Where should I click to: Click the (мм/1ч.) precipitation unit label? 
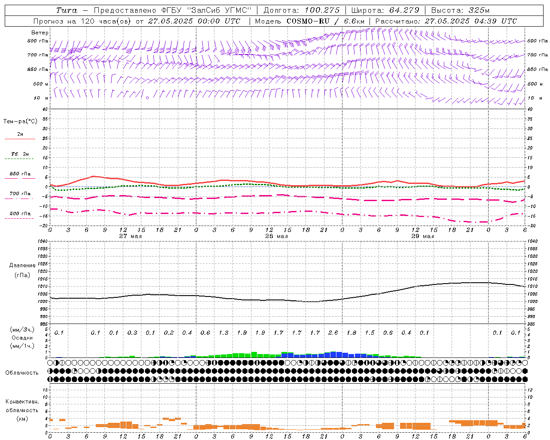(22, 346)
